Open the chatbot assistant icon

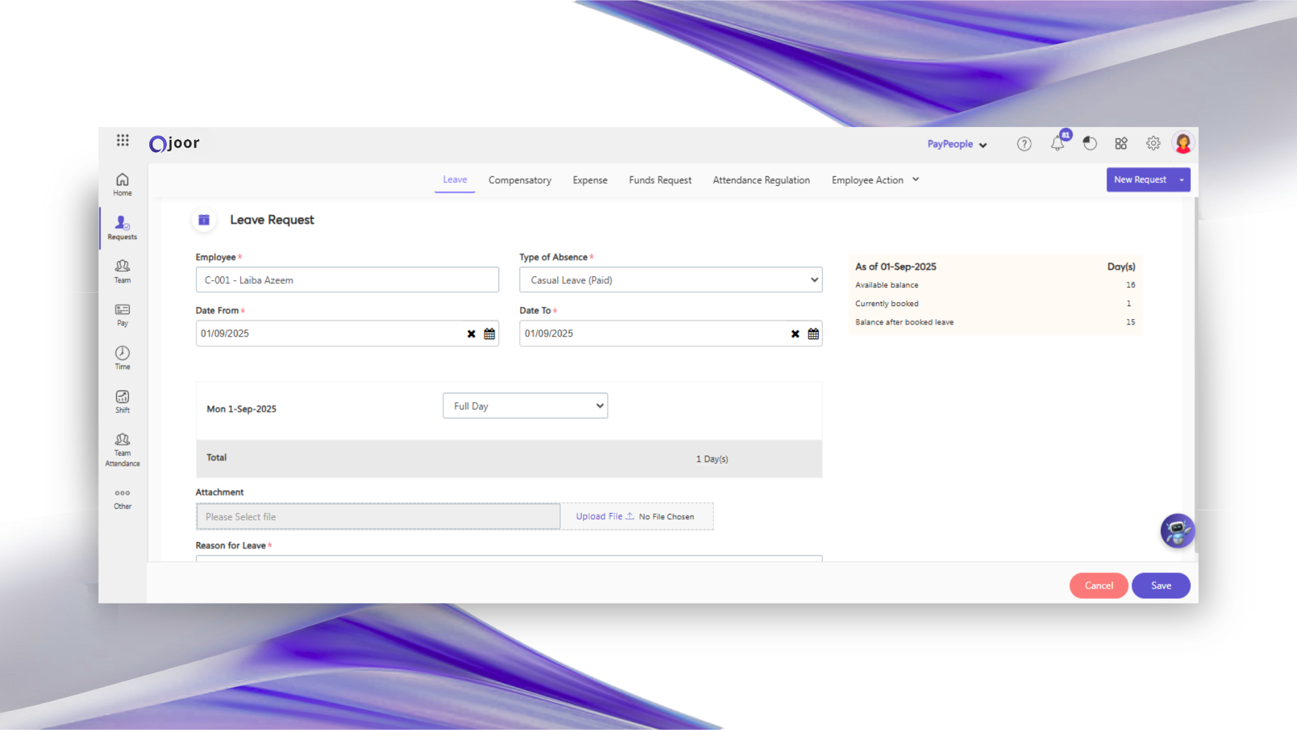(x=1177, y=531)
